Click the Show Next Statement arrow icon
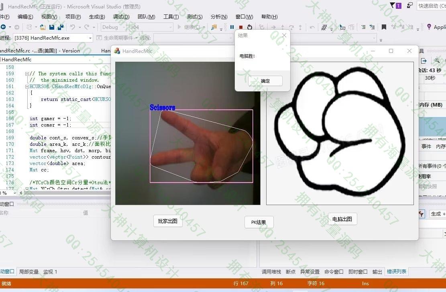The image size is (446, 292). point(273,27)
